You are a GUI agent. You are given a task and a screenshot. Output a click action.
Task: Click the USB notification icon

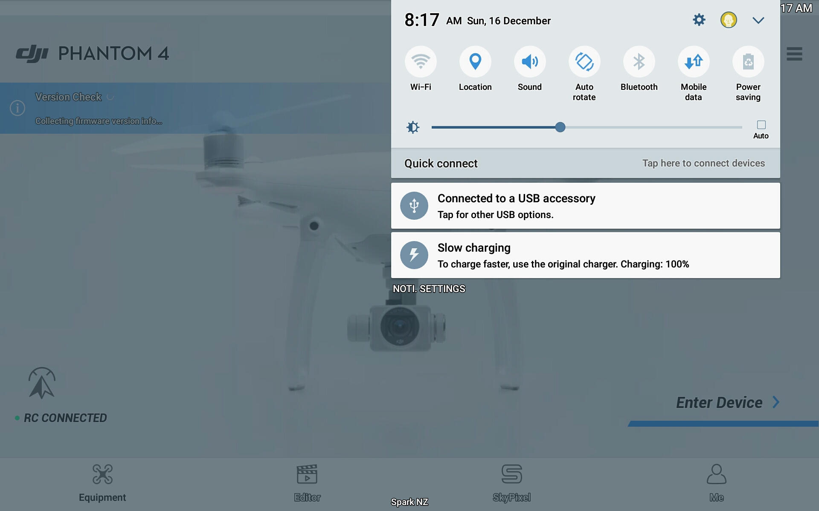point(414,206)
